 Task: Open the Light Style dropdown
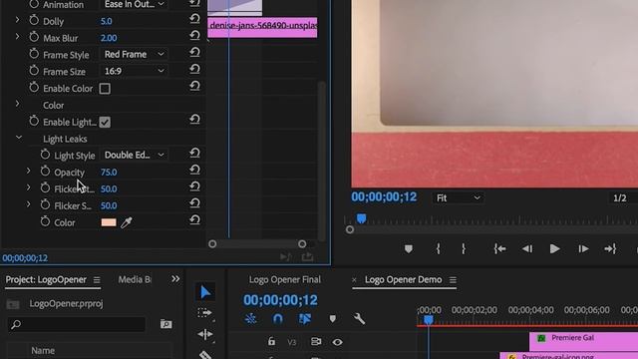(x=134, y=155)
